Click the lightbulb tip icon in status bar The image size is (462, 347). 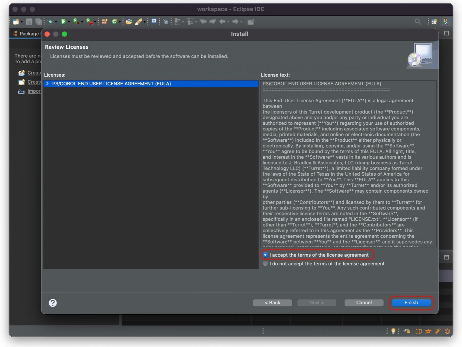coord(393,331)
